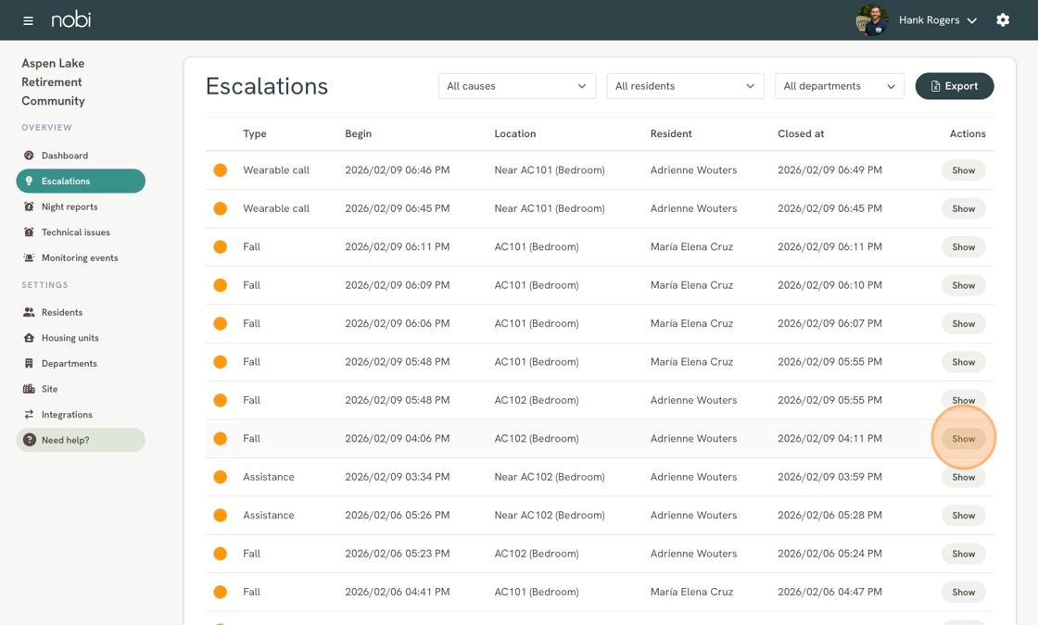
Task: Click the nobi logo
Action: (x=71, y=19)
